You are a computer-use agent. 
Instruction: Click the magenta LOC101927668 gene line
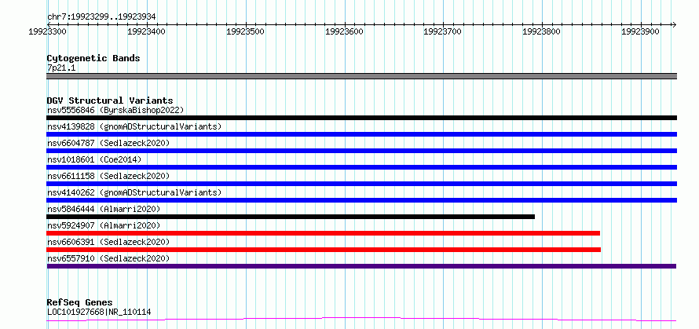pos(361,320)
